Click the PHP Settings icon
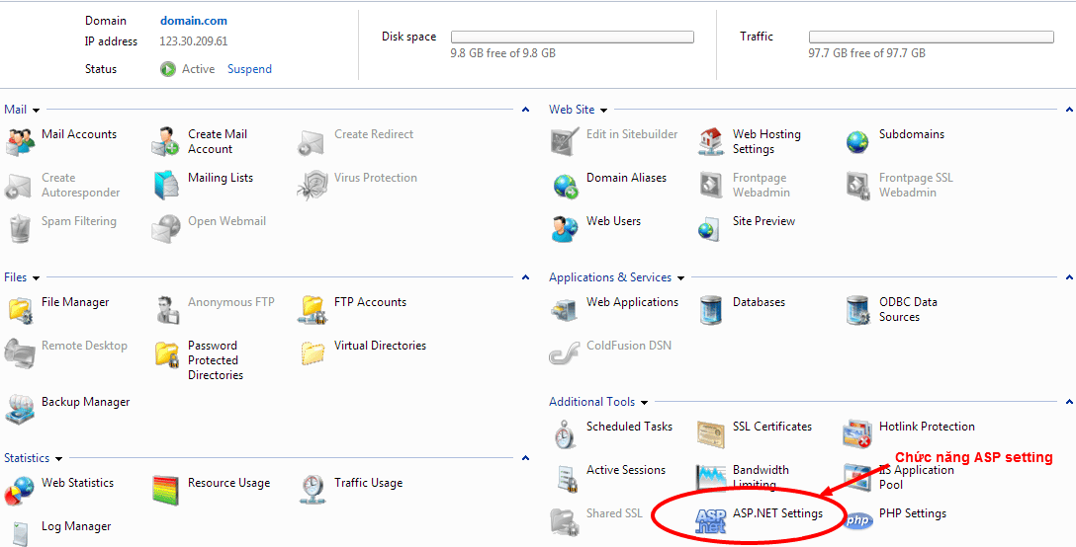The height and width of the screenshot is (547, 1076). (857, 520)
